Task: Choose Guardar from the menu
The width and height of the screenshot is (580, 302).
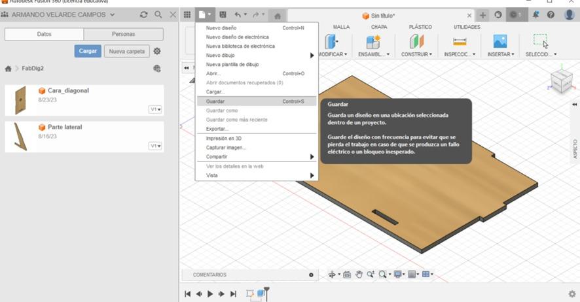Action: click(x=255, y=101)
